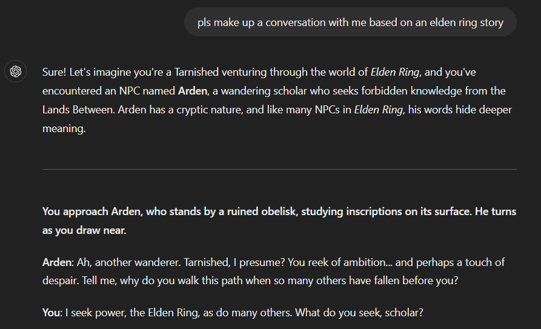The width and height of the screenshot is (541, 329).
Task: Click the second italic Elden Ring near NPCs
Action: [x=378, y=110]
